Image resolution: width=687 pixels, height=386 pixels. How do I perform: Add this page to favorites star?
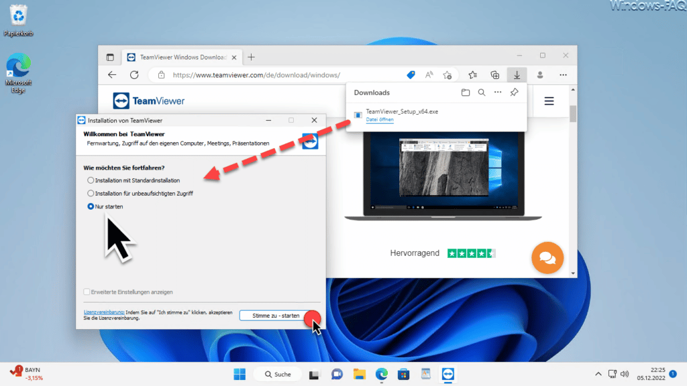point(447,75)
